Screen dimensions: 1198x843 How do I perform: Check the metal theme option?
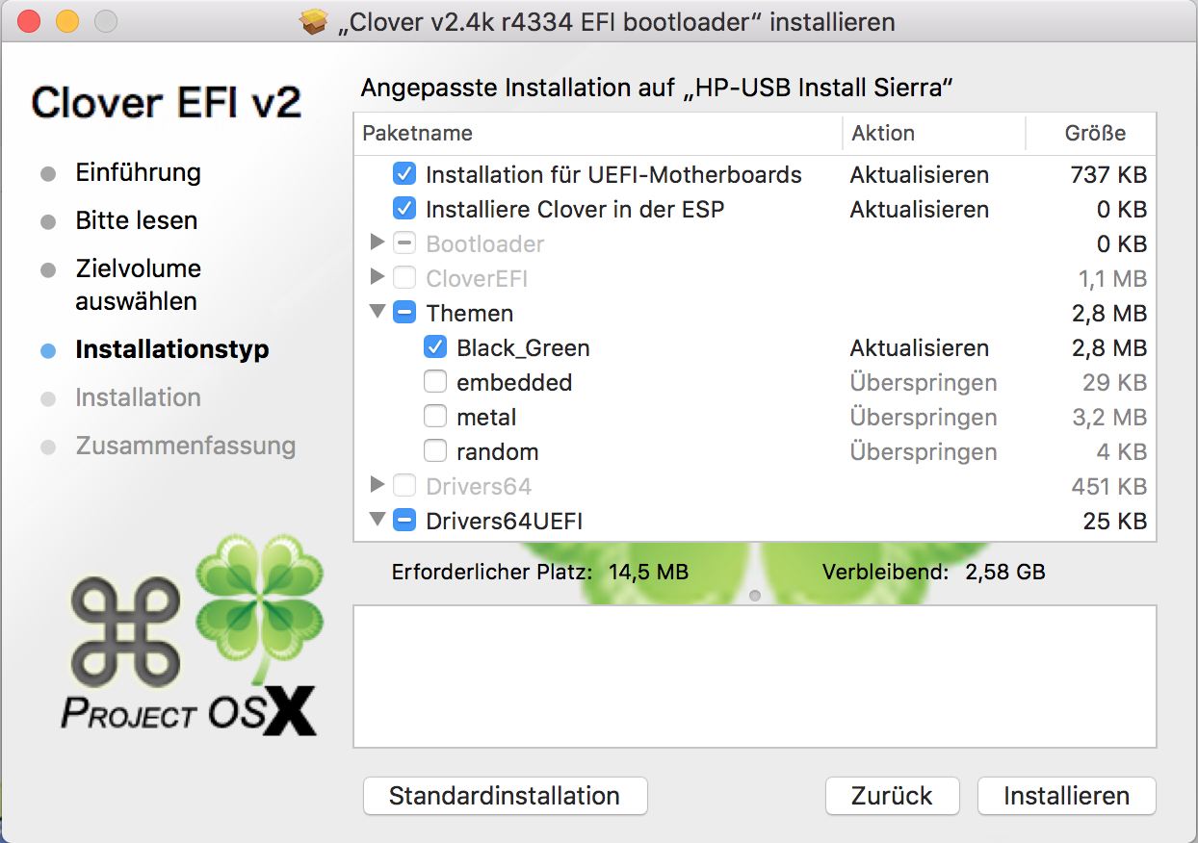(435, 418)
